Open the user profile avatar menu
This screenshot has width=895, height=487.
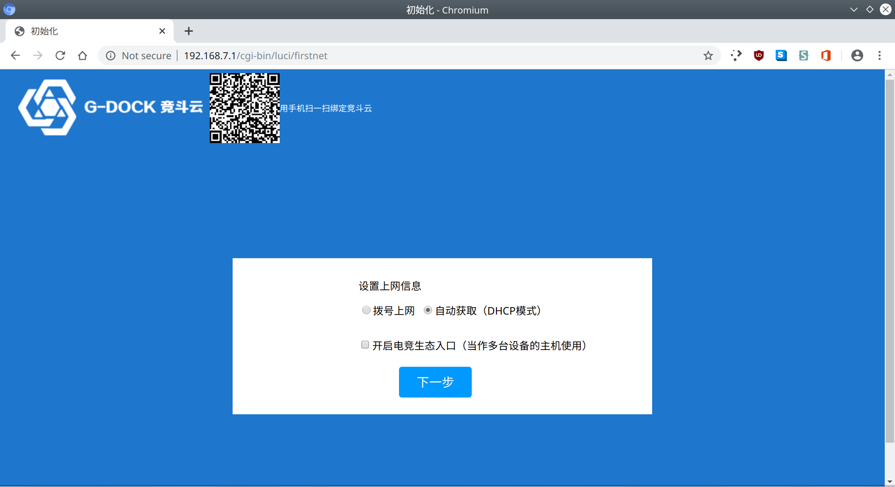click(x=857, y=56)
